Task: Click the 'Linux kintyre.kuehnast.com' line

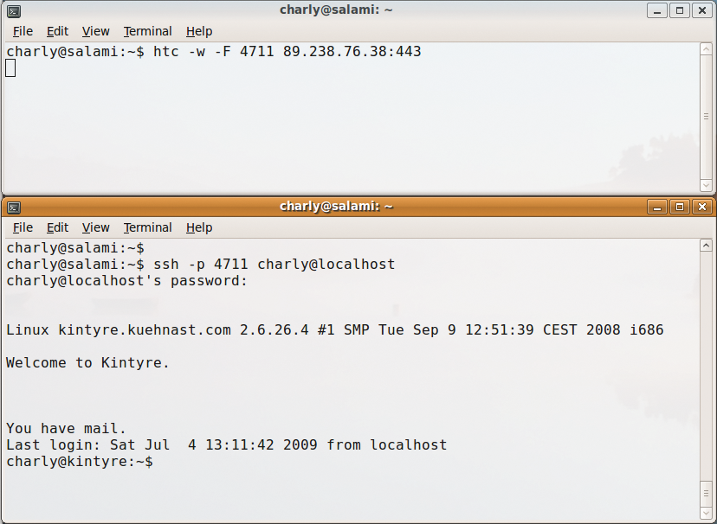Action: point(335,330)
